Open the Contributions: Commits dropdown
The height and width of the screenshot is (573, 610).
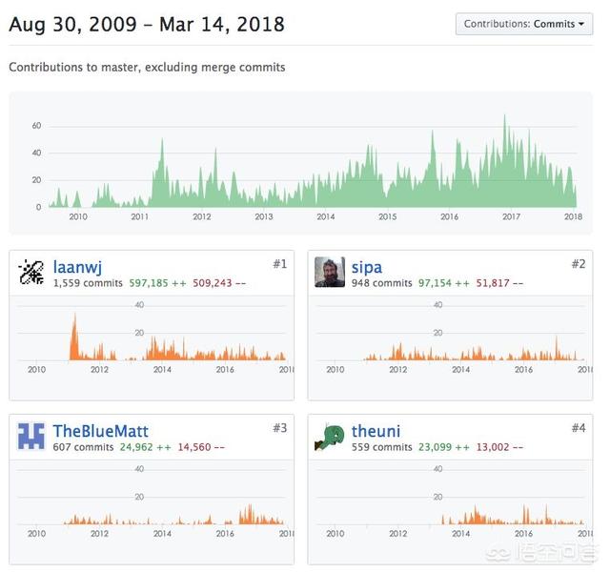coord(523,24)
